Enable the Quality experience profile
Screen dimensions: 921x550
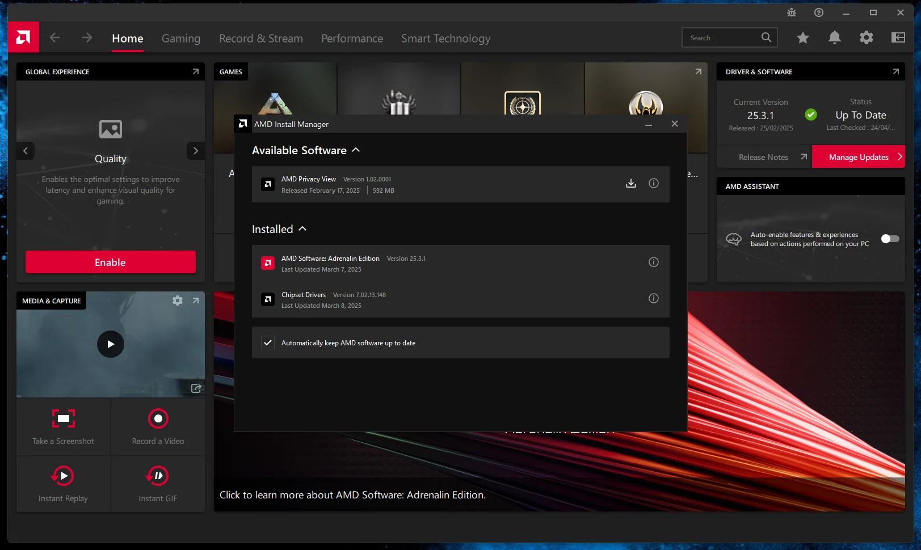click(111, 262)
